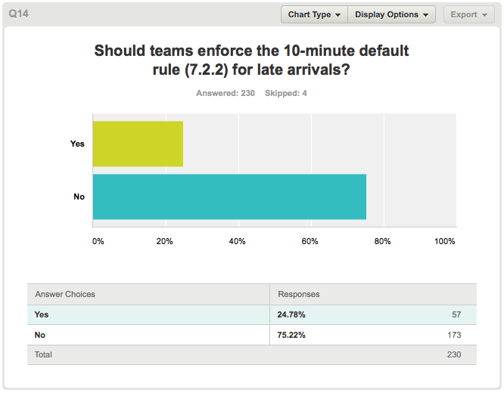Click the 75.22% response value

tap(291, 335)
